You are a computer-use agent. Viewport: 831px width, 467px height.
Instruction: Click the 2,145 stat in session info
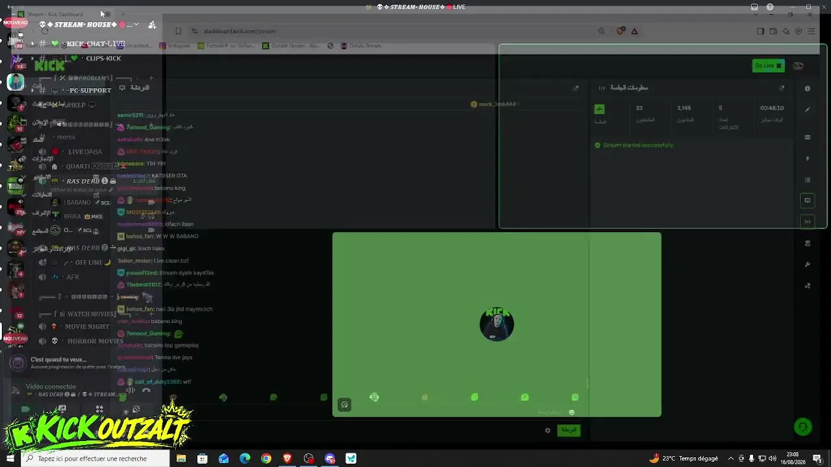click(684, 108)
